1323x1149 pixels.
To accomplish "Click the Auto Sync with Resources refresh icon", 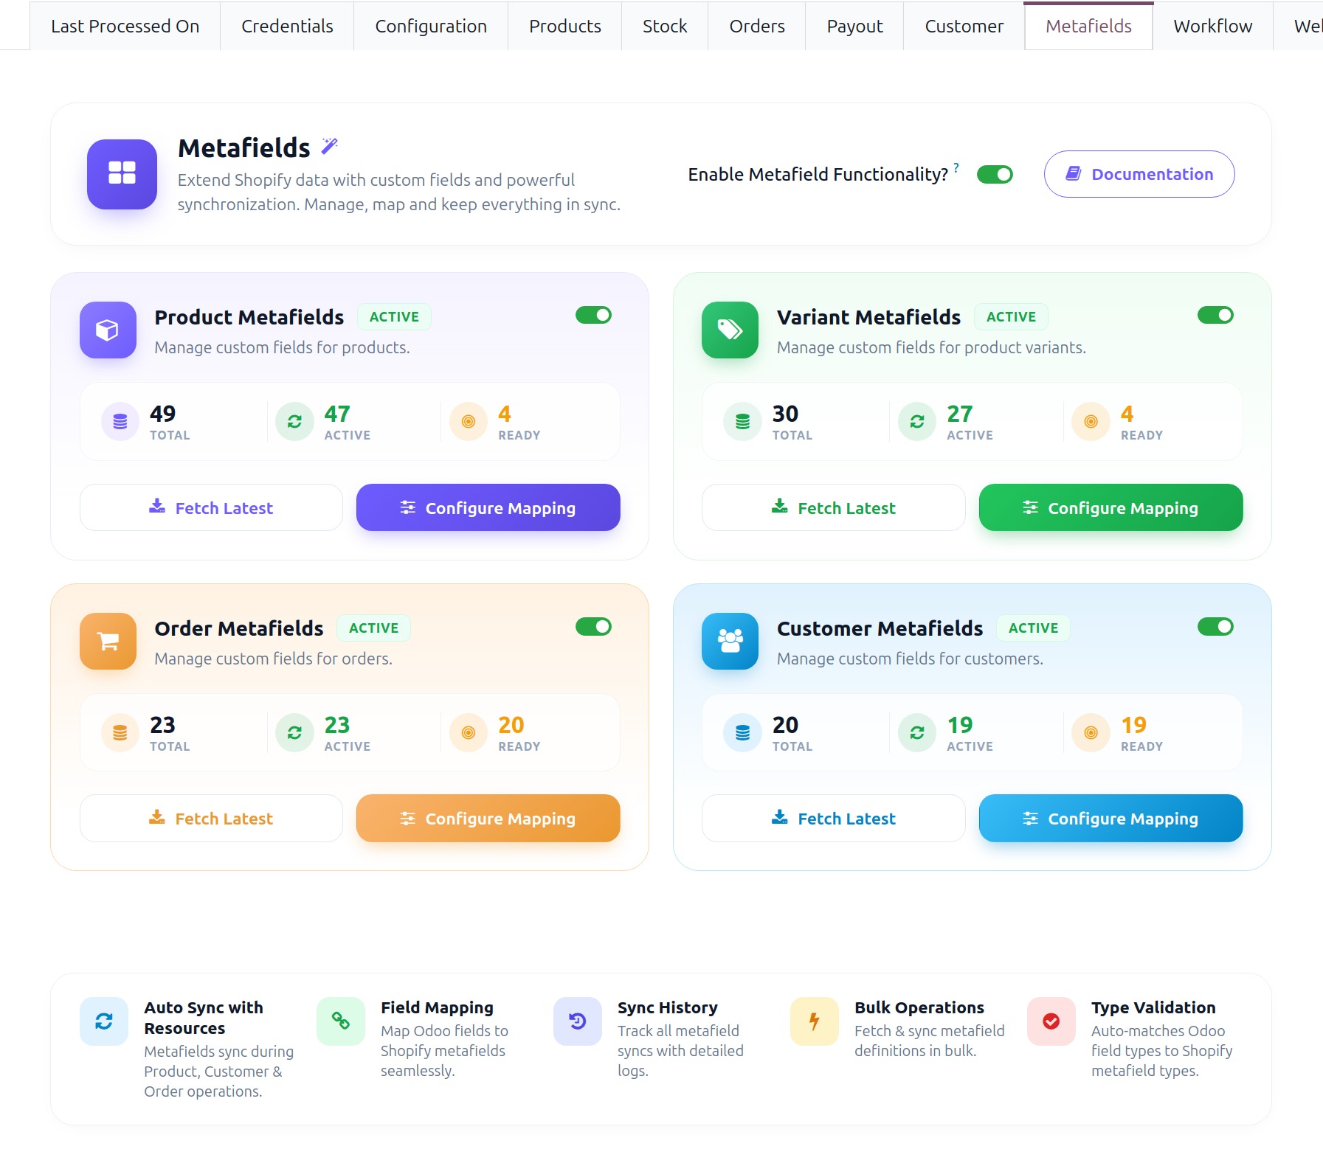I will pyautogui.click(x=104, y=1021).
